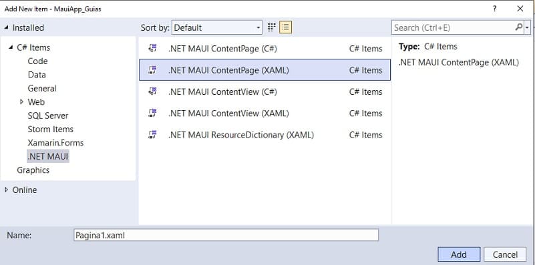Click the Installed section label
Image resolution: width=535 pixels, height=265 pixels.
click(28, 27)
